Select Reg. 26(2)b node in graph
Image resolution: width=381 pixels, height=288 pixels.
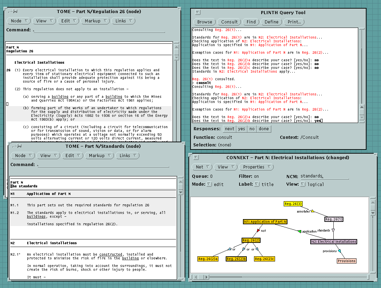(x=236, y=259)
